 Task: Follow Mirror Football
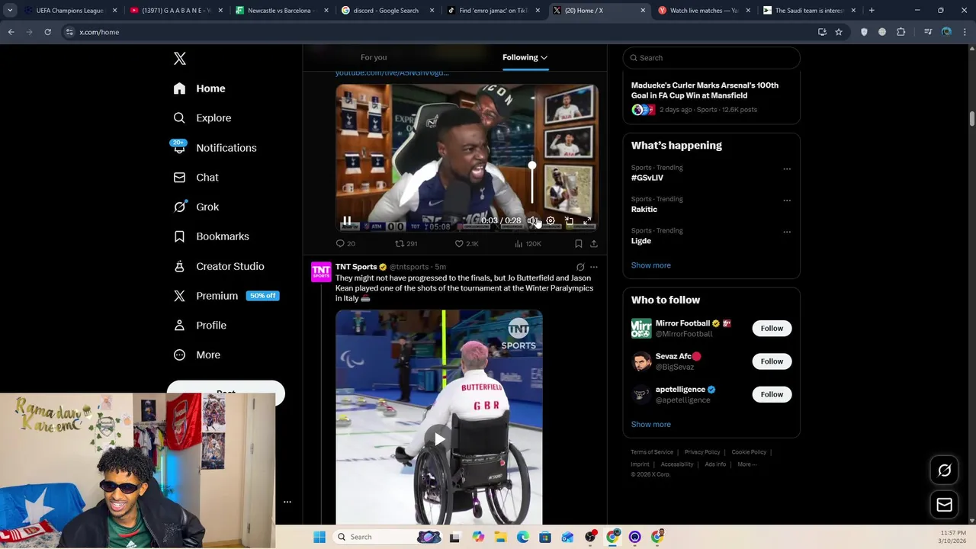point(772,329)
